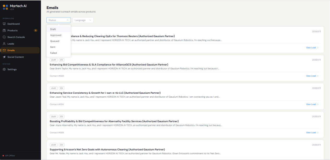Click the Settings gear icon
330x160 pixels.
[x=4, y=69]
